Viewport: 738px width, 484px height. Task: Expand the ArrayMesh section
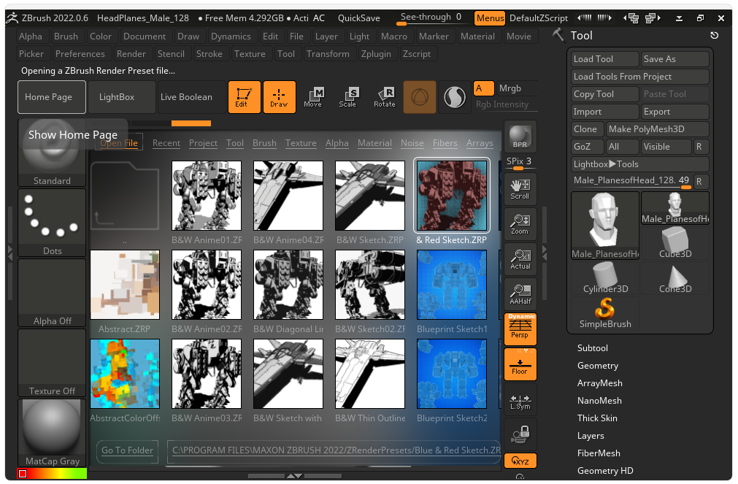click(599, 383)
